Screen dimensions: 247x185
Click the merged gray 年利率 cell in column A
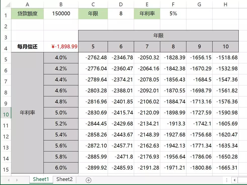27,113
